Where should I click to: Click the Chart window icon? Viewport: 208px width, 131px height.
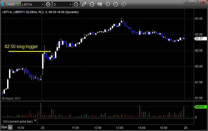[3, 4]
